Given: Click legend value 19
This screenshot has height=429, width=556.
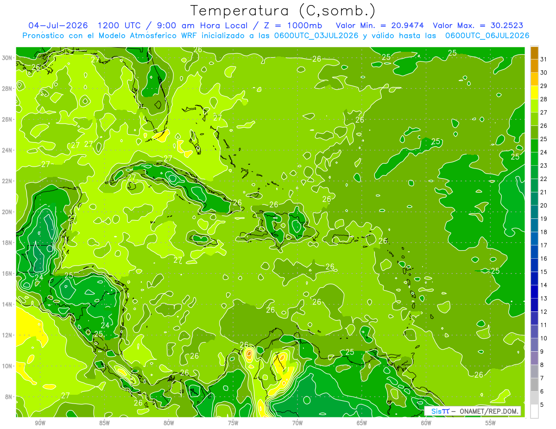Looking at the screenshot, I should click(544, 218).
